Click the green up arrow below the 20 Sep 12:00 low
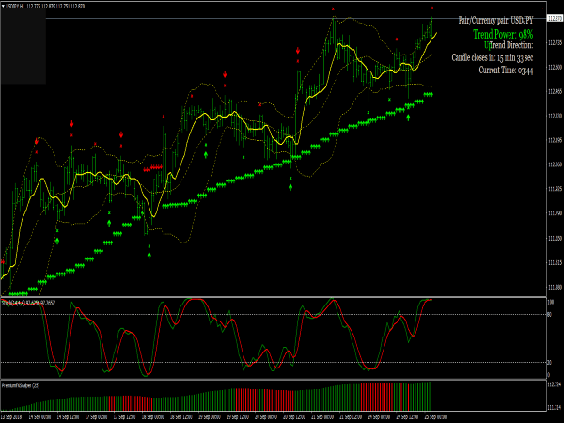This screenshot has height=423, width=564. [x=290, y=187]
